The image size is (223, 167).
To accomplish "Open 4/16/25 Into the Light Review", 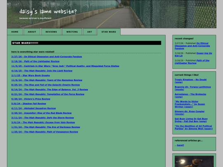I will (x=42, y=71).
